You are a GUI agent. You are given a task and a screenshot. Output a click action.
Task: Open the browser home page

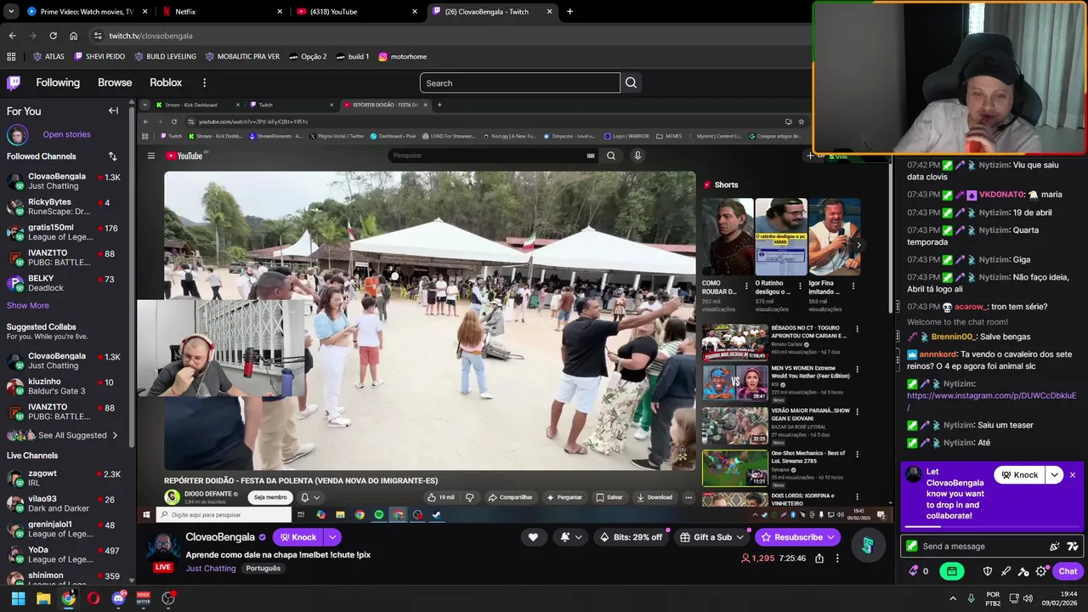click(74, 36)
